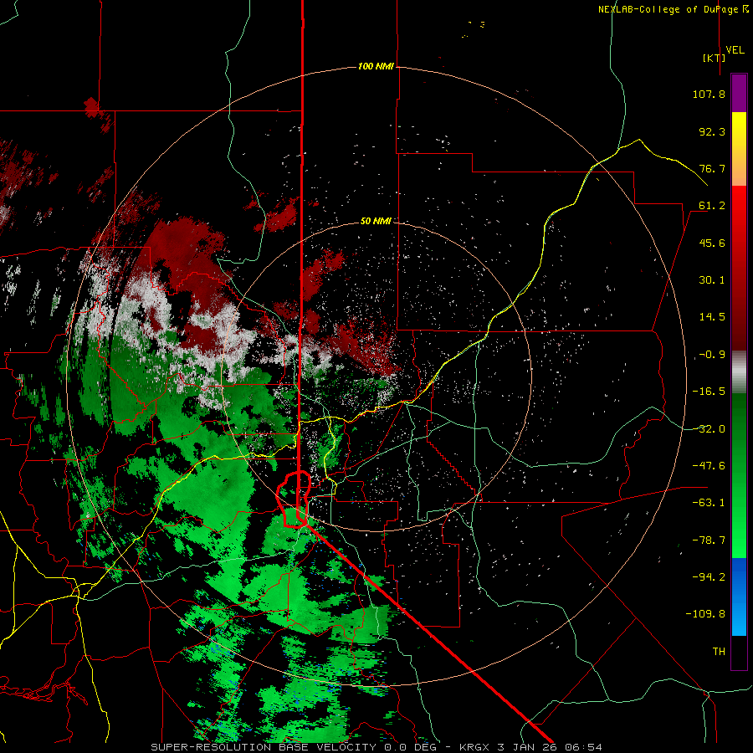
Task: Click the gray near-zero band on color bar
Action: [739, 372]
